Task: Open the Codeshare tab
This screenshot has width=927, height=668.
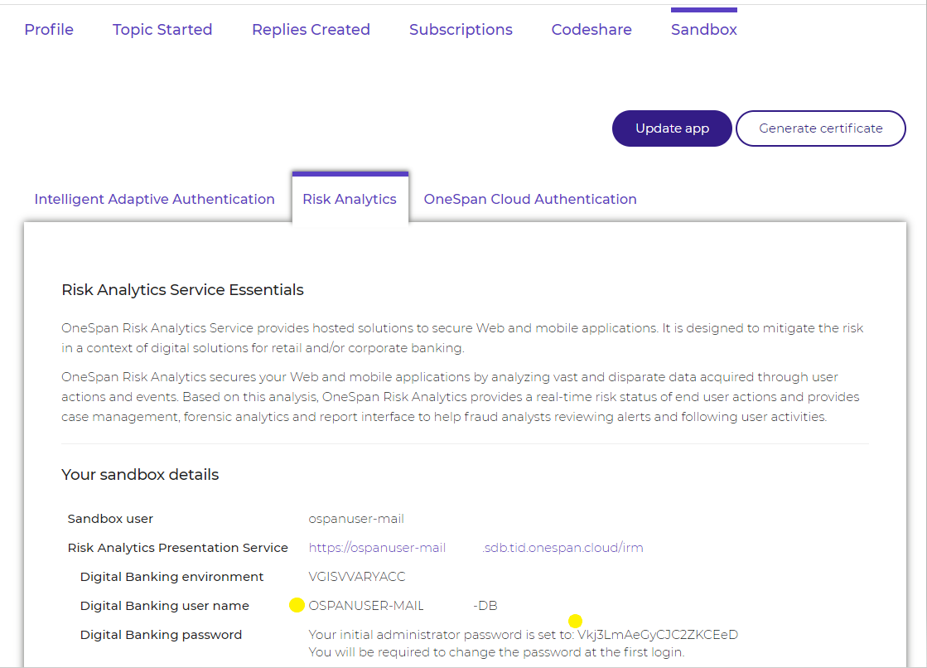Action: pyautogui.click(x=591, y=30)
